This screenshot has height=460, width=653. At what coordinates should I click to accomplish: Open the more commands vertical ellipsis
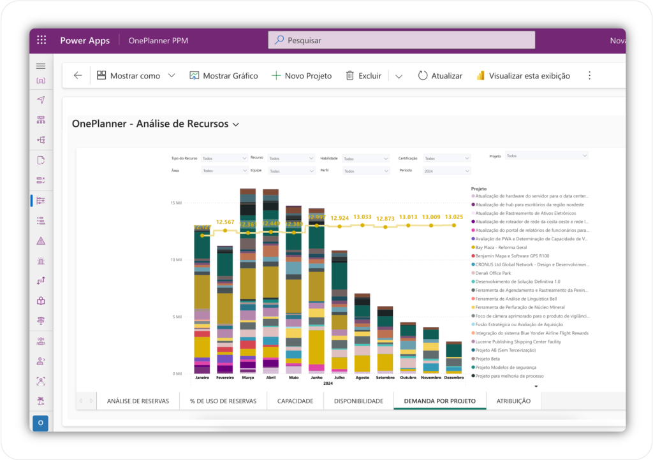click(589, 75)
